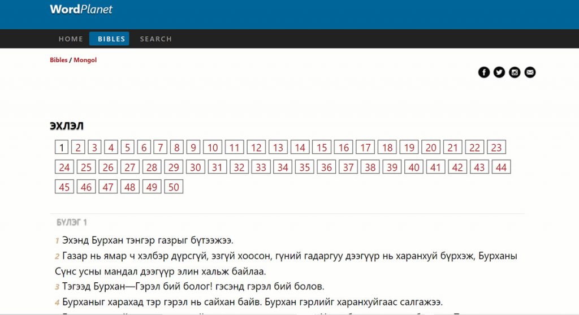Click the email envelope icon
The height and width of the screenshot is (315, 579).
tap(530, 72)
